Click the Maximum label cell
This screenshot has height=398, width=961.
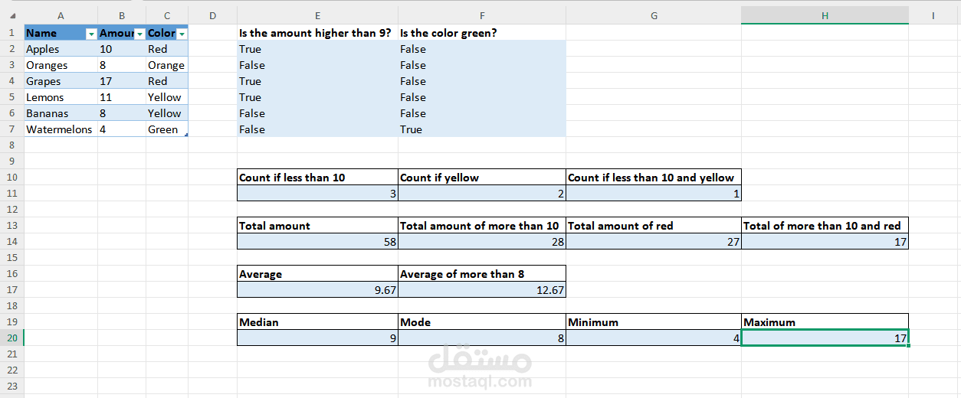(825, 322)
